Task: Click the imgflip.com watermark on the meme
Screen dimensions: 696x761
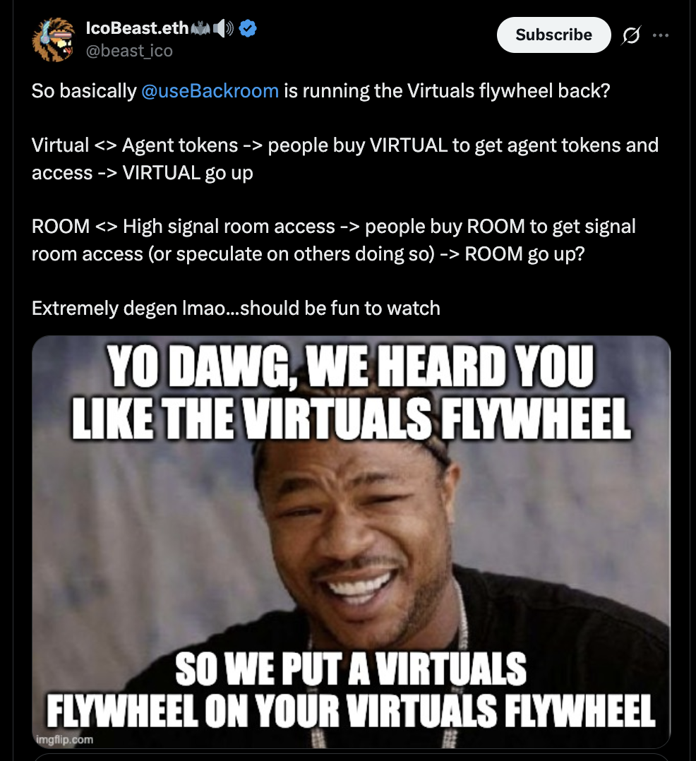Action: (x=64, y=739)
